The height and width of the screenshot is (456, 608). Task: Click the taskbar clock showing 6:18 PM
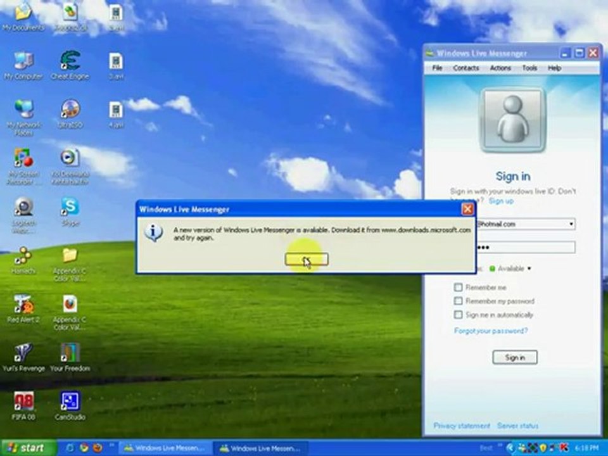(x=586, y=448)
